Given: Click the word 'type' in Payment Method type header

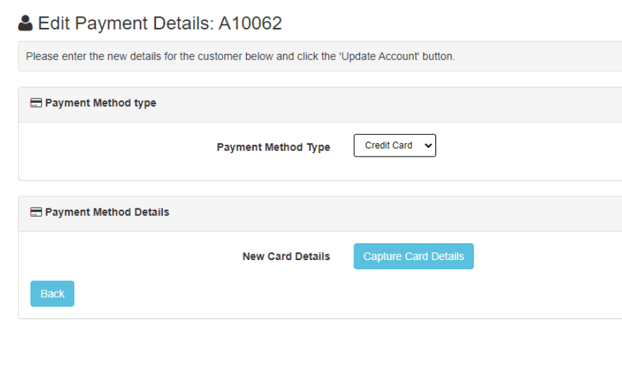Looking at the screenshot, I should click(x=145, y=103).
